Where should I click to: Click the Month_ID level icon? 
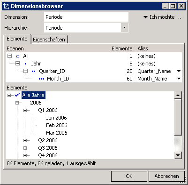[x=41, y=79]
